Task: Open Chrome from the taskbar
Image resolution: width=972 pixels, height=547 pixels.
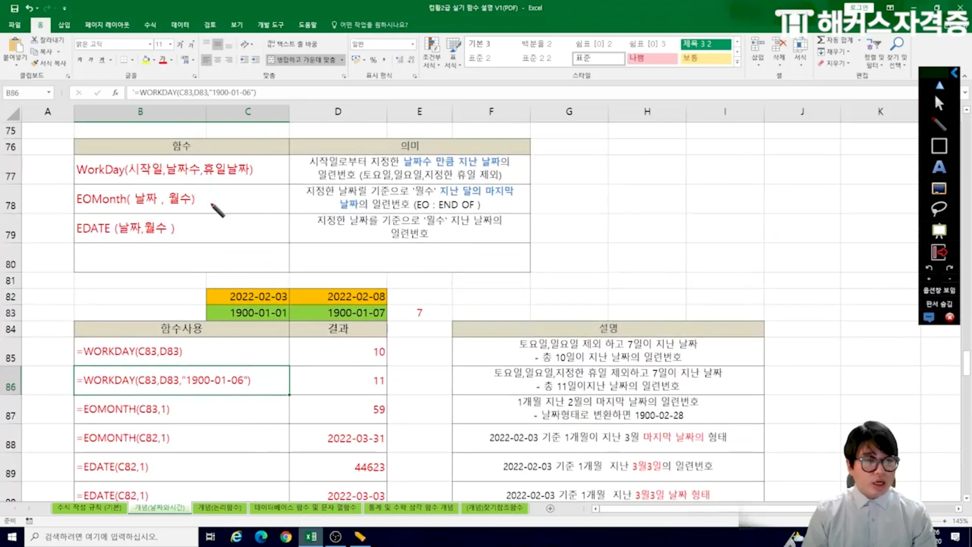Action: pyautogui.click(x=286, y=536)
